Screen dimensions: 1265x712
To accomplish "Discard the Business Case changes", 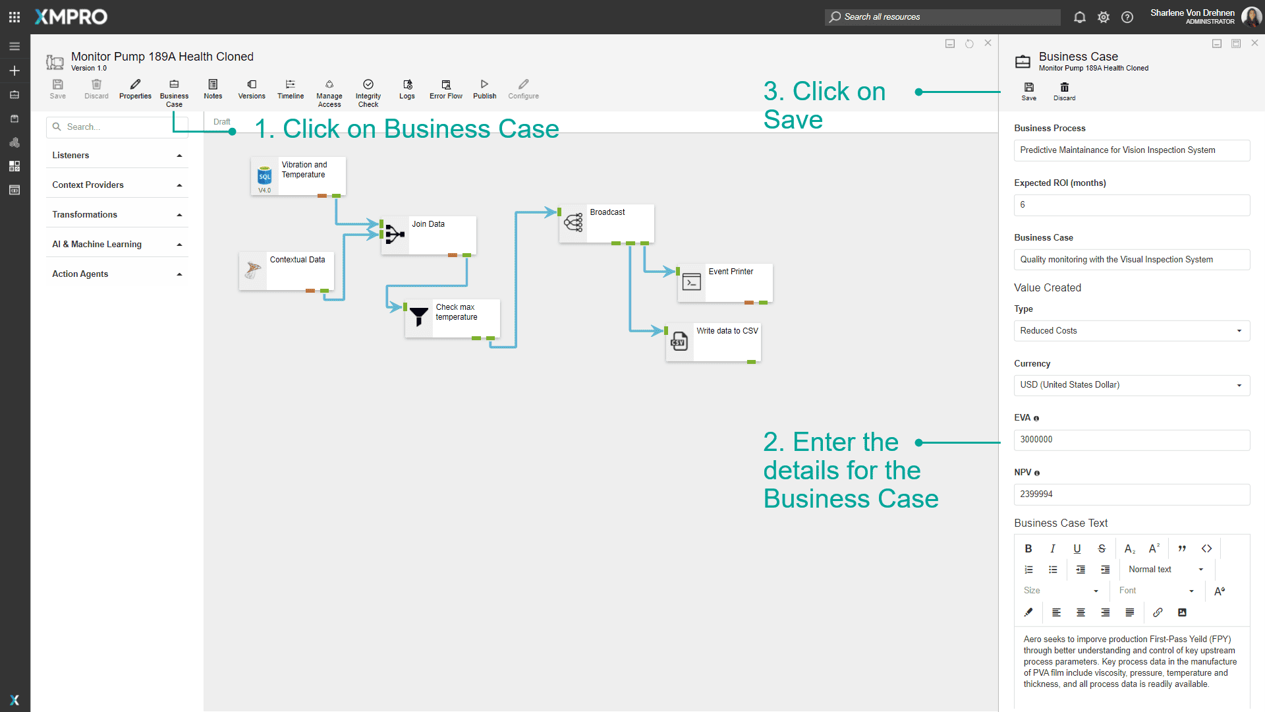I will tap(1064, 91).
